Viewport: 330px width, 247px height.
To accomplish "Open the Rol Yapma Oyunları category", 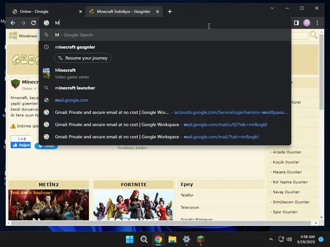I will [290, 182].
